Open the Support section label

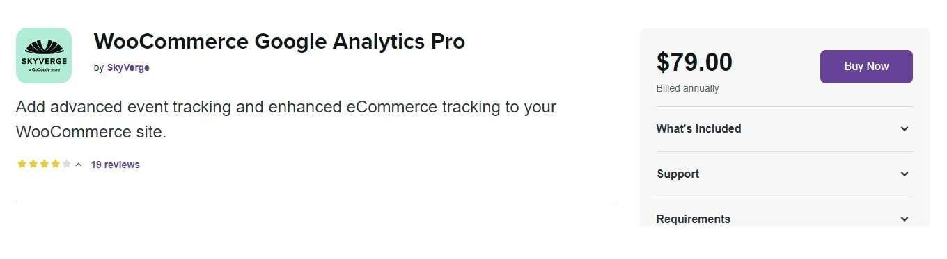(x=678, y=174)
